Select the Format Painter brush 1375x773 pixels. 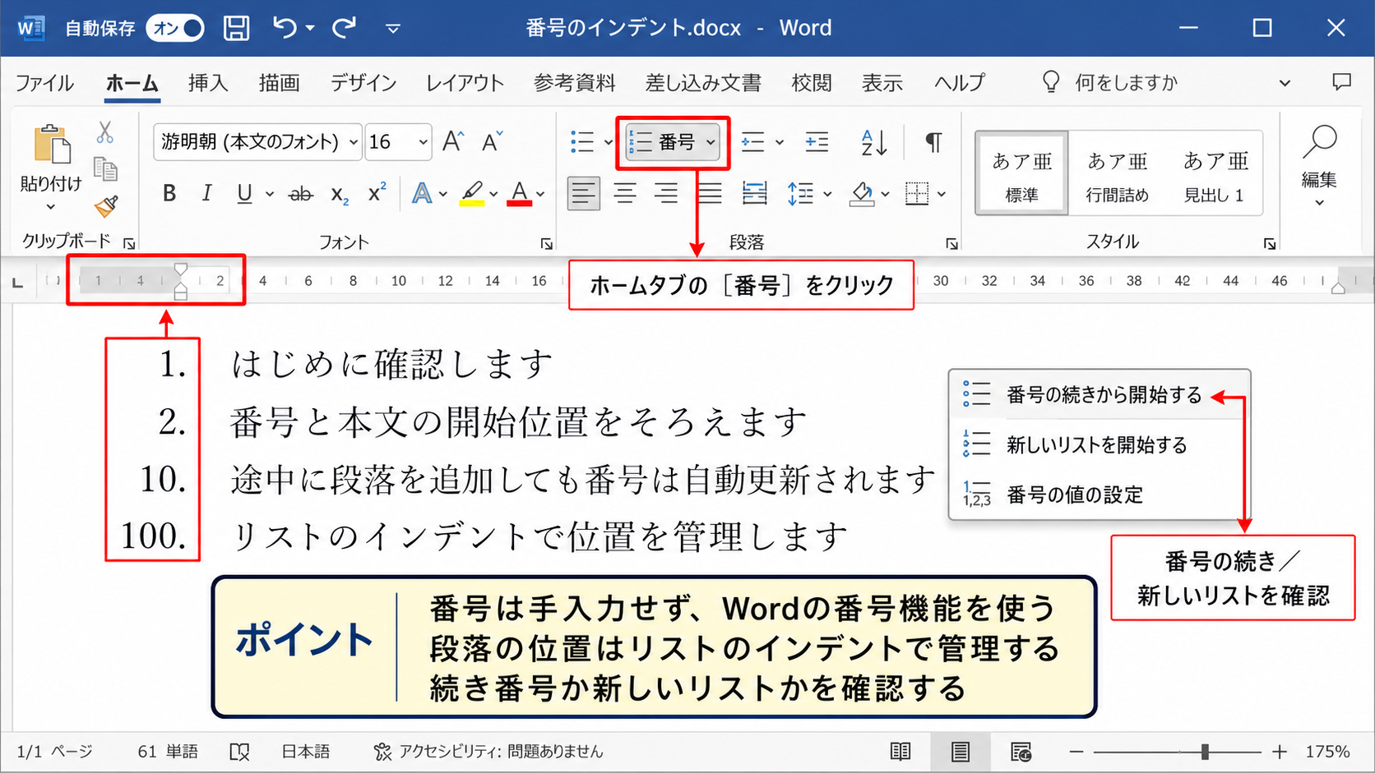coord(106,206)
